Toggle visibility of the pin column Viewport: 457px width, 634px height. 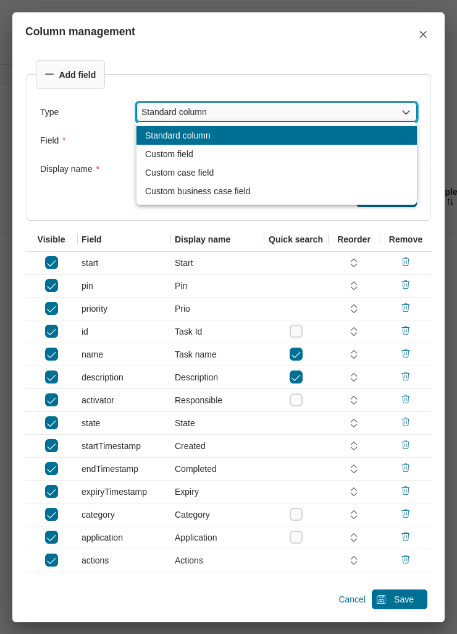[x=51, y=285]
